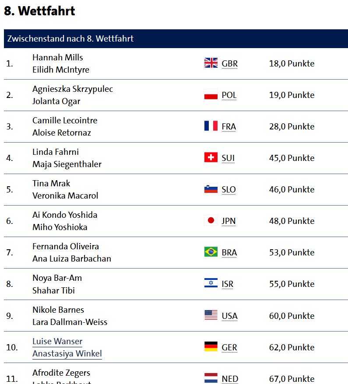Click the France flag icon
Screen dimensions: 348x384
[211, 126]
